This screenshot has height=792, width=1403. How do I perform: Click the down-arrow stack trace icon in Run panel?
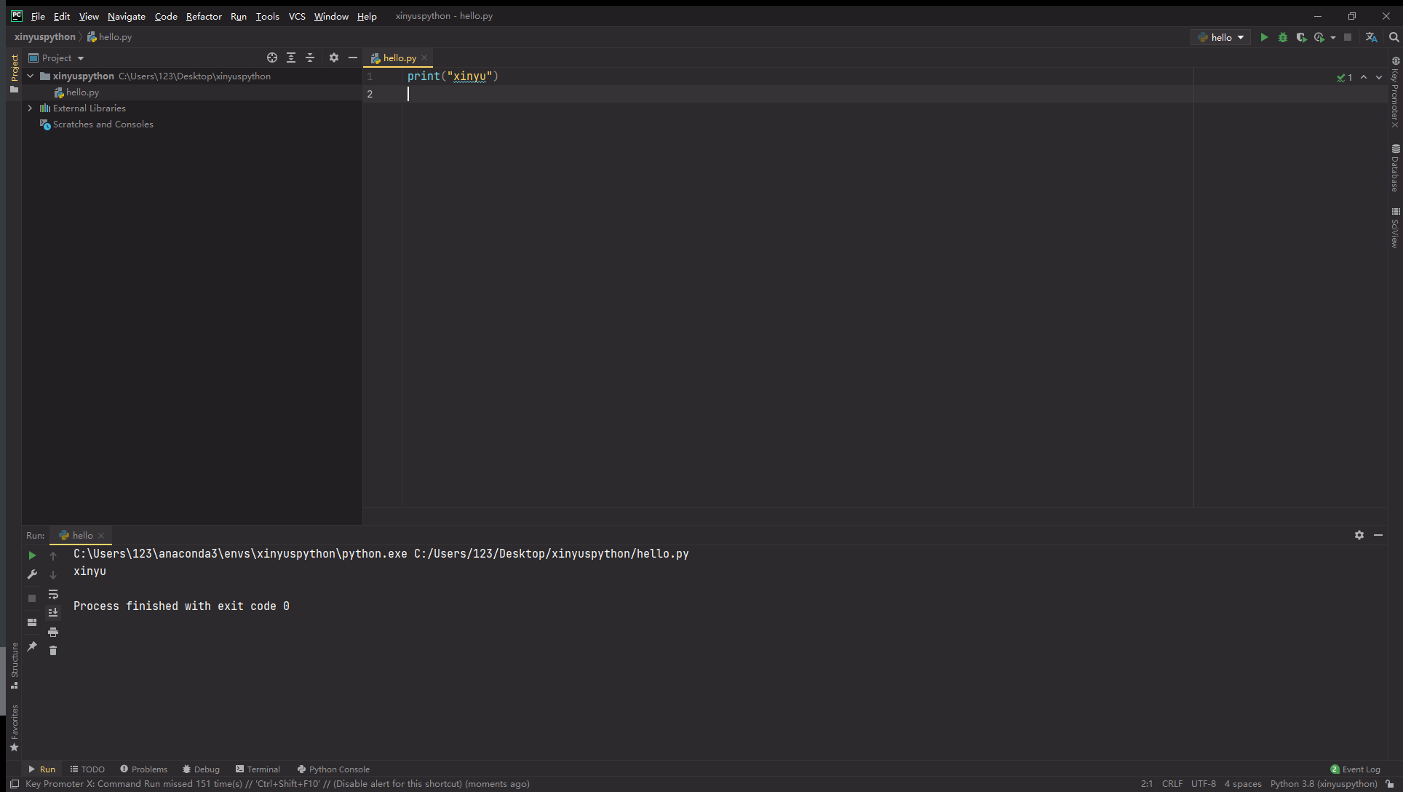tap(53, 575)
